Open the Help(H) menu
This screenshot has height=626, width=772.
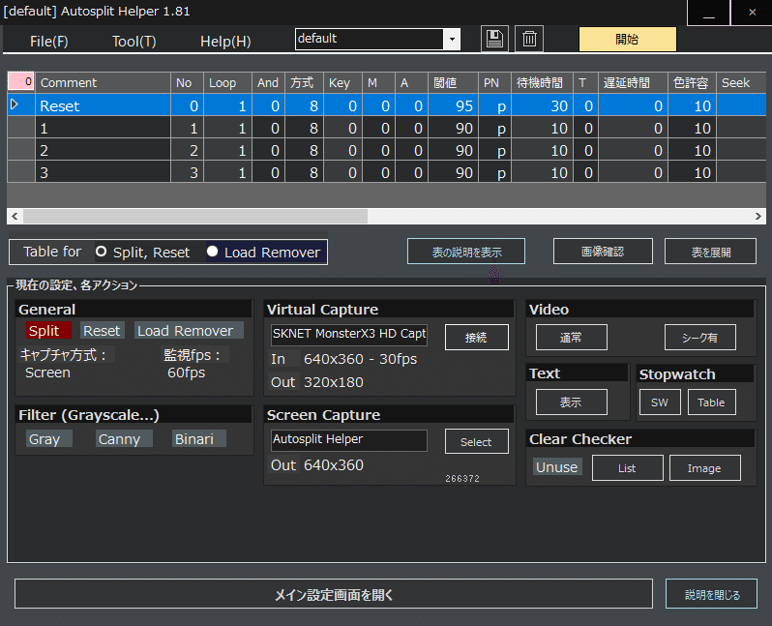pyautogui.click(x=225, y=42)
